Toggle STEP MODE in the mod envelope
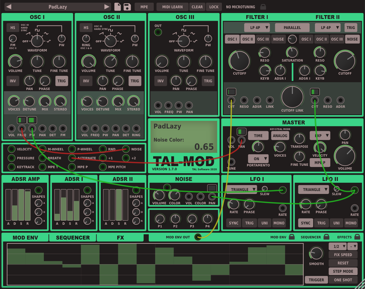Screen dimensions: 365x289 tap(343, 271)
